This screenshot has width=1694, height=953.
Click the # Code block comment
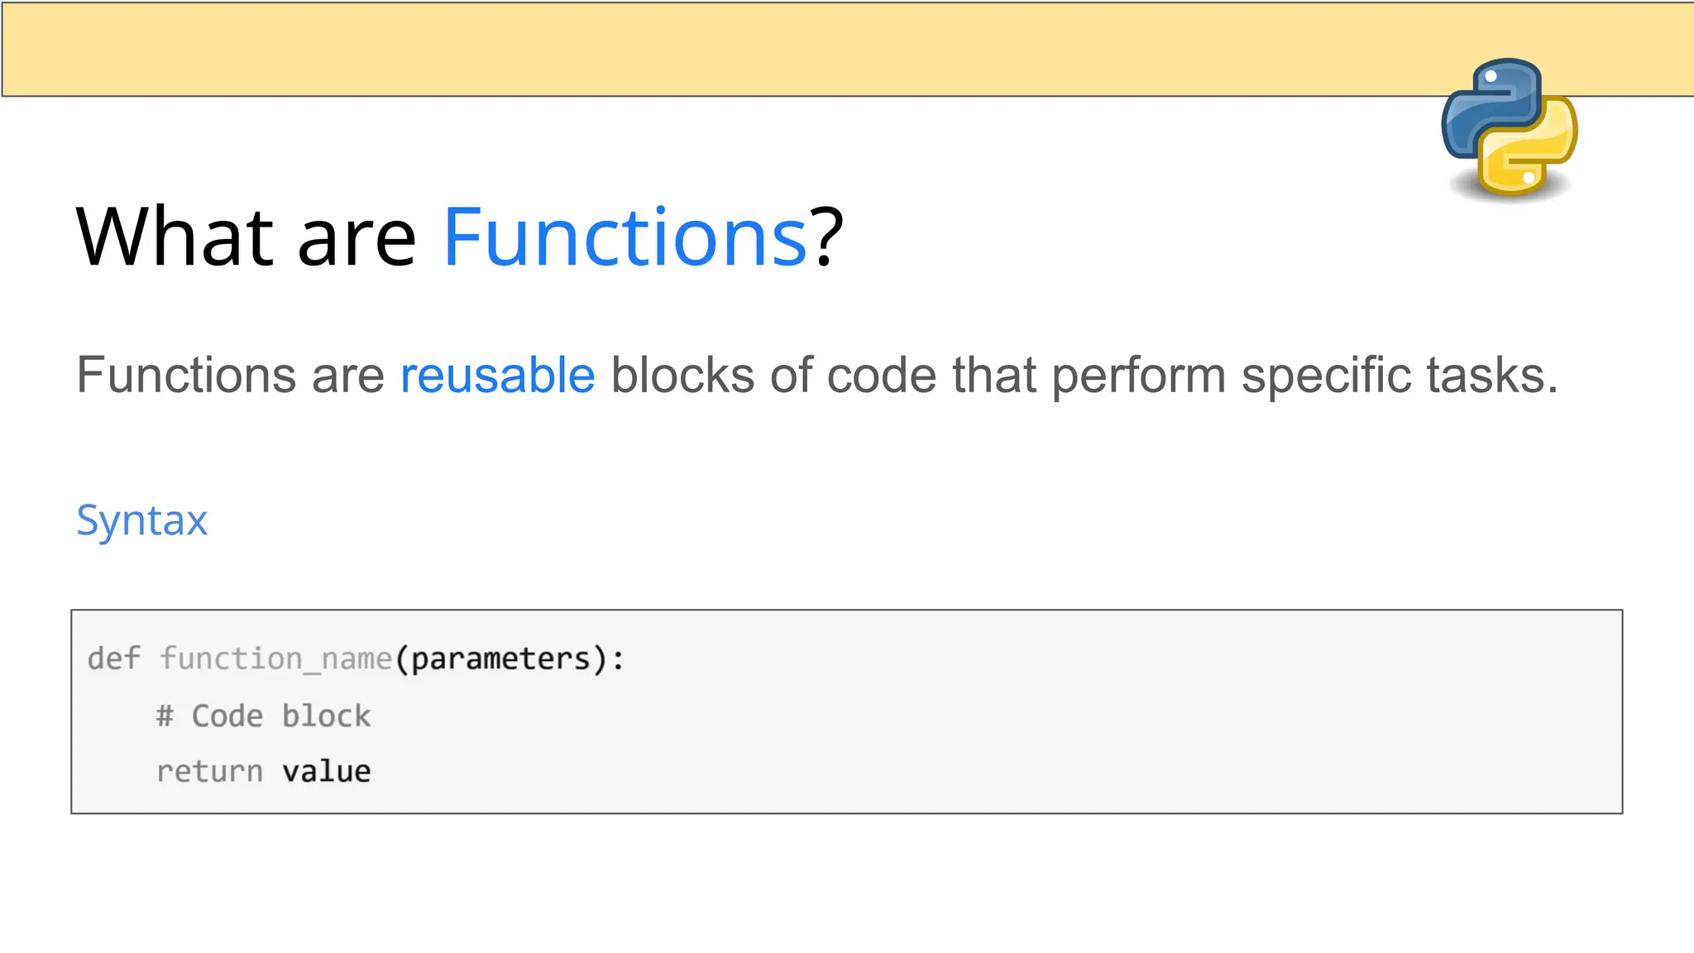pos(264,716)
